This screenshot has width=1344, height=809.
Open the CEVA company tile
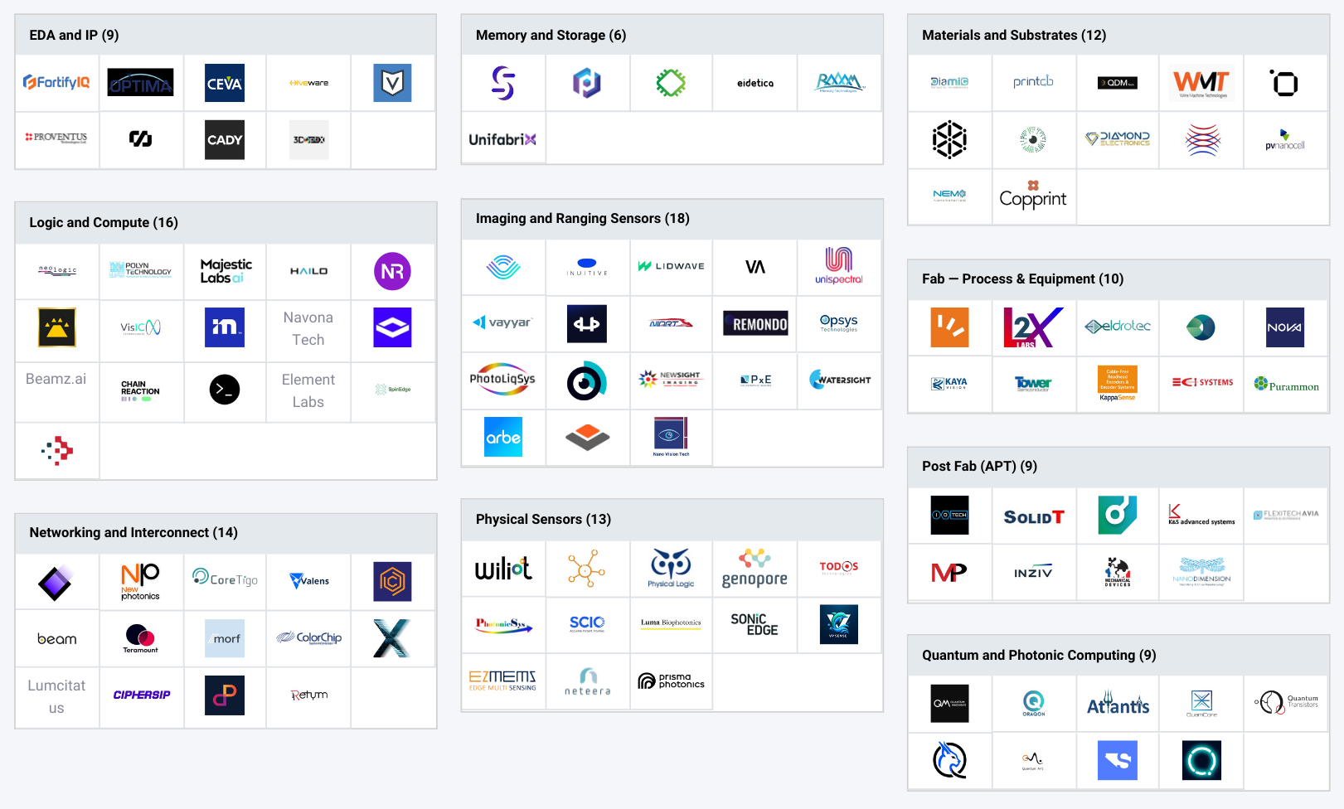[x=225, y=83]
